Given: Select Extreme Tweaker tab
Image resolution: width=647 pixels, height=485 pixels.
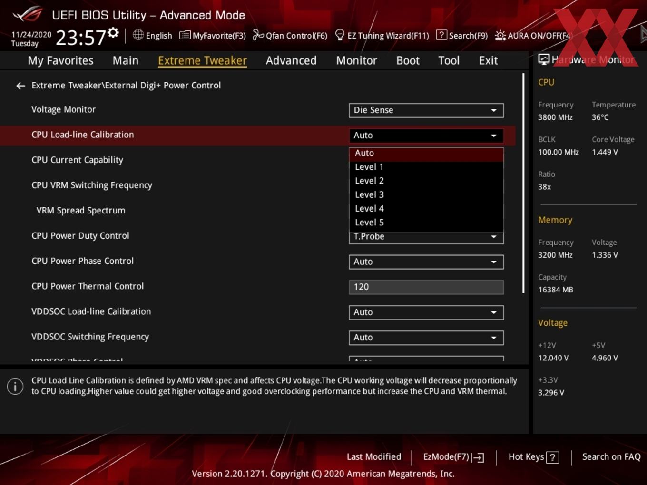Looking at the screenshot, I should (202, 60).
